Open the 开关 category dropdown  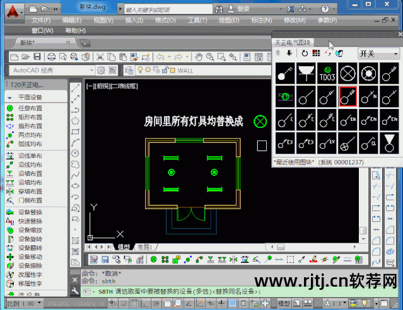378,54
